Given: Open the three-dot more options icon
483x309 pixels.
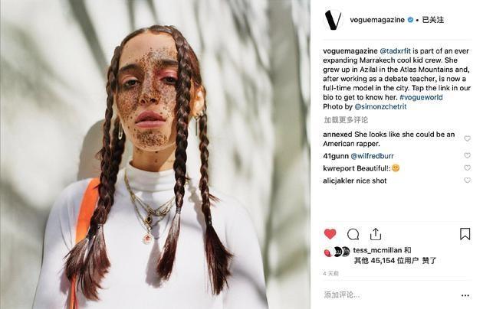Looking at the screenshot, I should tap(465, 295).
